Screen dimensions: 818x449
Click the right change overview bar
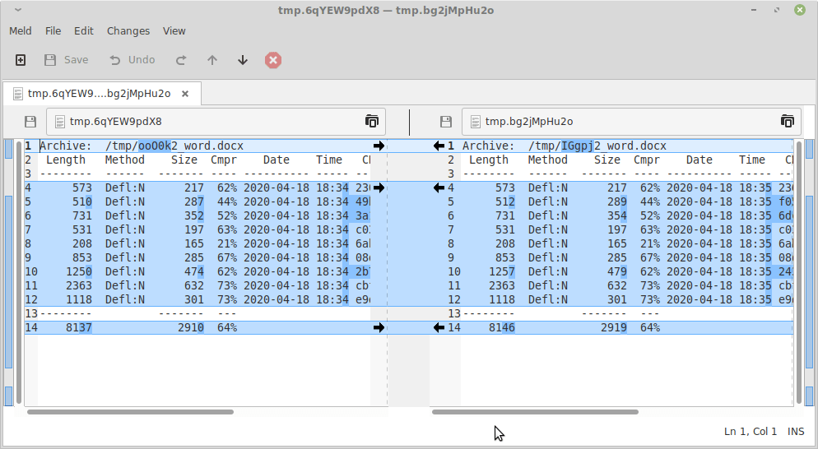810,272
